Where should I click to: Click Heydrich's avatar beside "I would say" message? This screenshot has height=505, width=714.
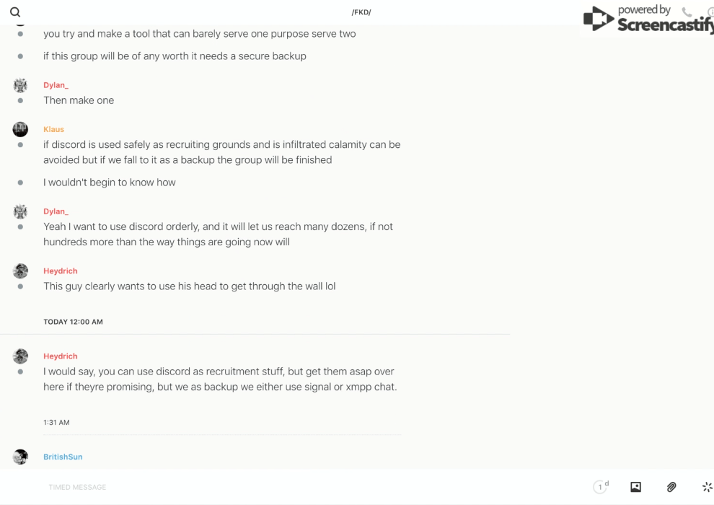click(20, 356)
